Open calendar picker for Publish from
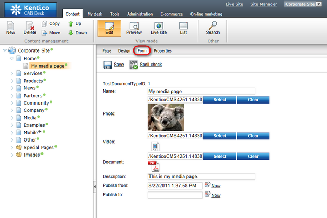 pyautogui.click(x=207, y=185)
